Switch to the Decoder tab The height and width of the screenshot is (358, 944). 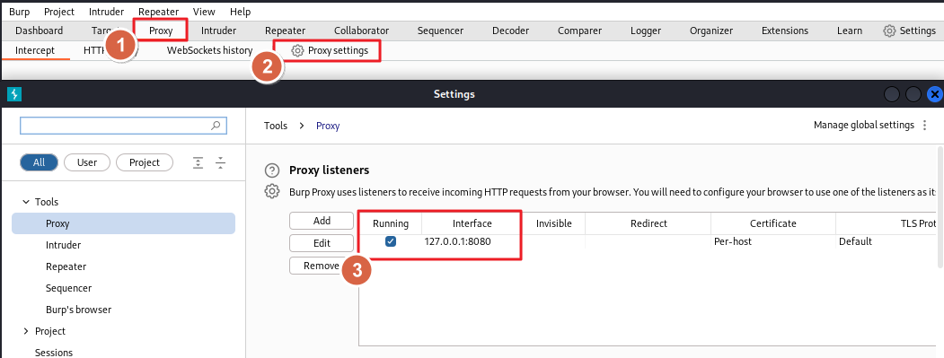point(510,31)
